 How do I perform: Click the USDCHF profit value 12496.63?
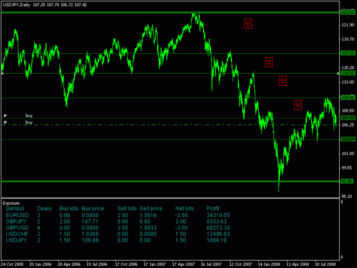coord(218,234)
